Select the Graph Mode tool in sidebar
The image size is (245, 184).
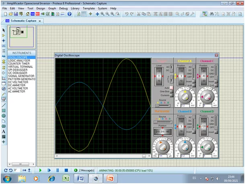(4, 78)
